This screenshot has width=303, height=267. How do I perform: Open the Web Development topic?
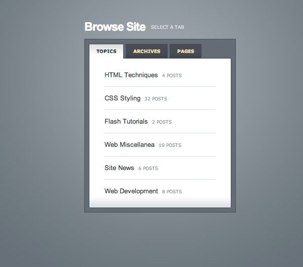pyautogui.click(x=131, y=191)
